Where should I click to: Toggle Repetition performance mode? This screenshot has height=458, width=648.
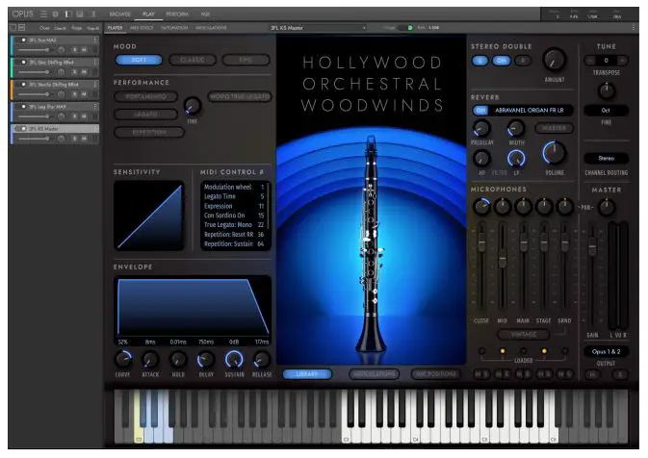click(149, 133)
